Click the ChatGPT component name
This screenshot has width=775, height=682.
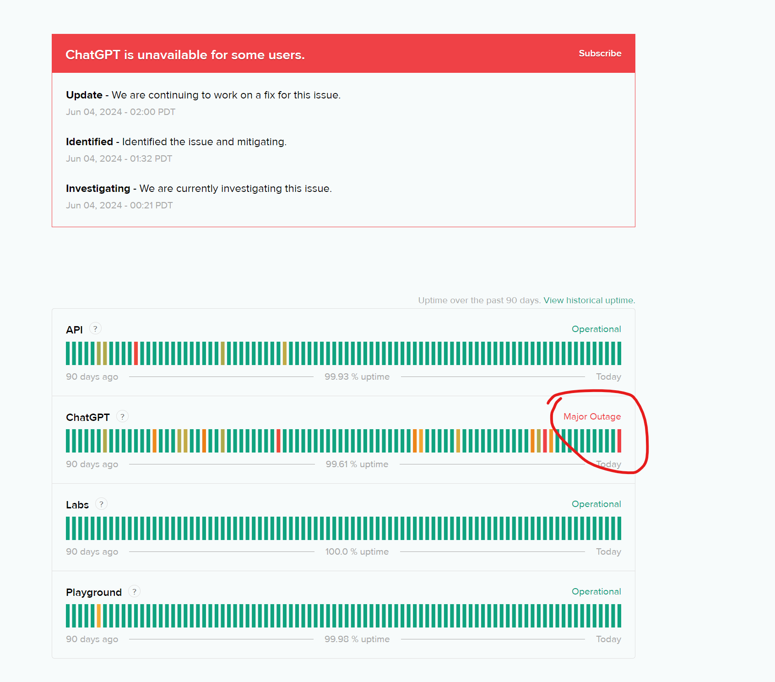pyautogui.click(x=88, y=417)
